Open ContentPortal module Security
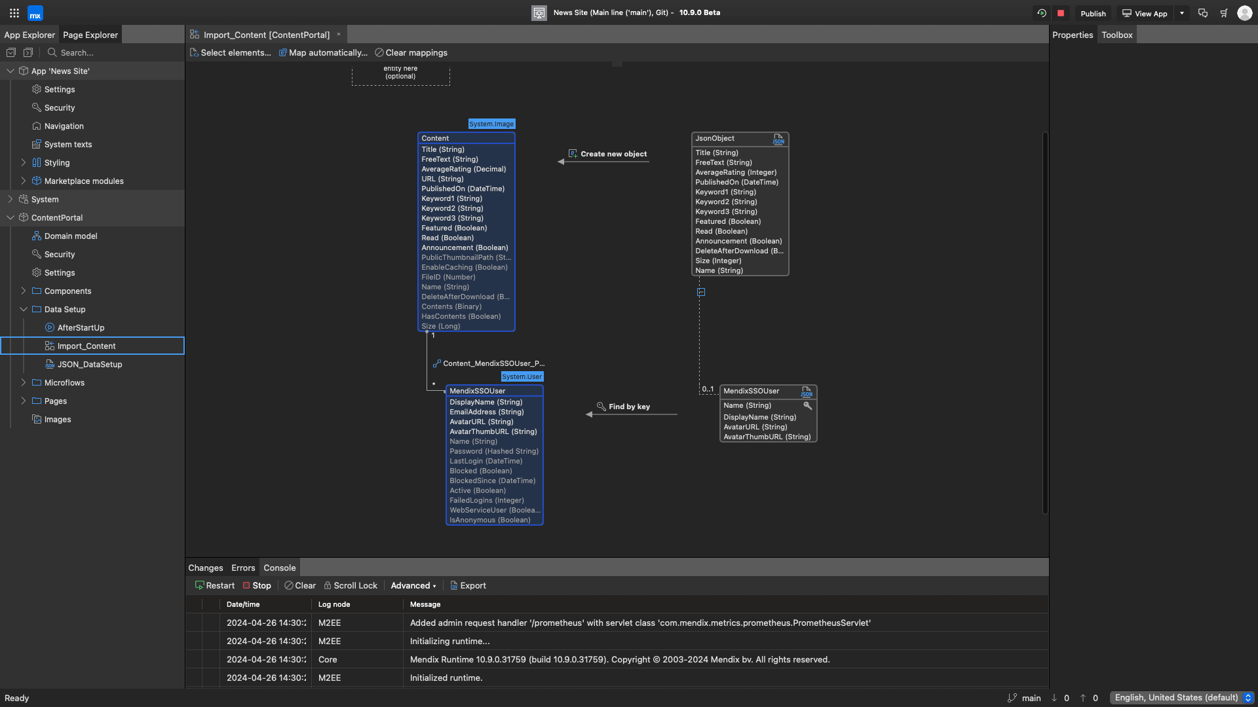This screenshot has height=707, width=1258. (60, 255)
